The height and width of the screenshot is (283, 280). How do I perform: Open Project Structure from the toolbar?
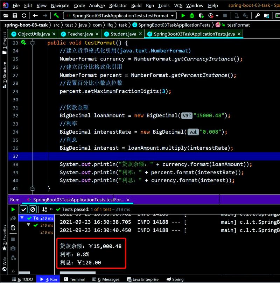[x=266, y=16]
